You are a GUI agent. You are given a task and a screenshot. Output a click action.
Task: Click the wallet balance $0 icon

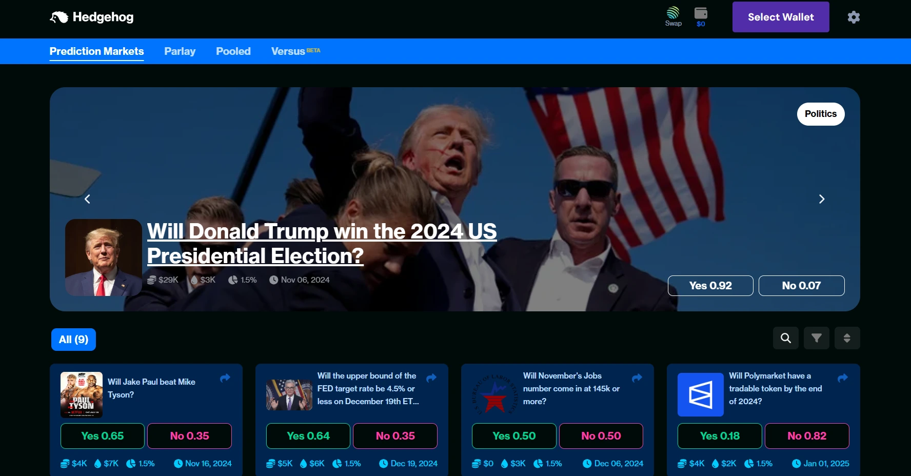coord(701,16)
